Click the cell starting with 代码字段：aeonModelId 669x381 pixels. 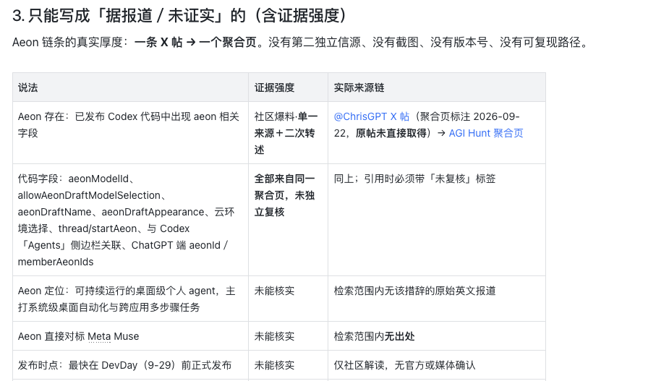(x=131, y=220)
